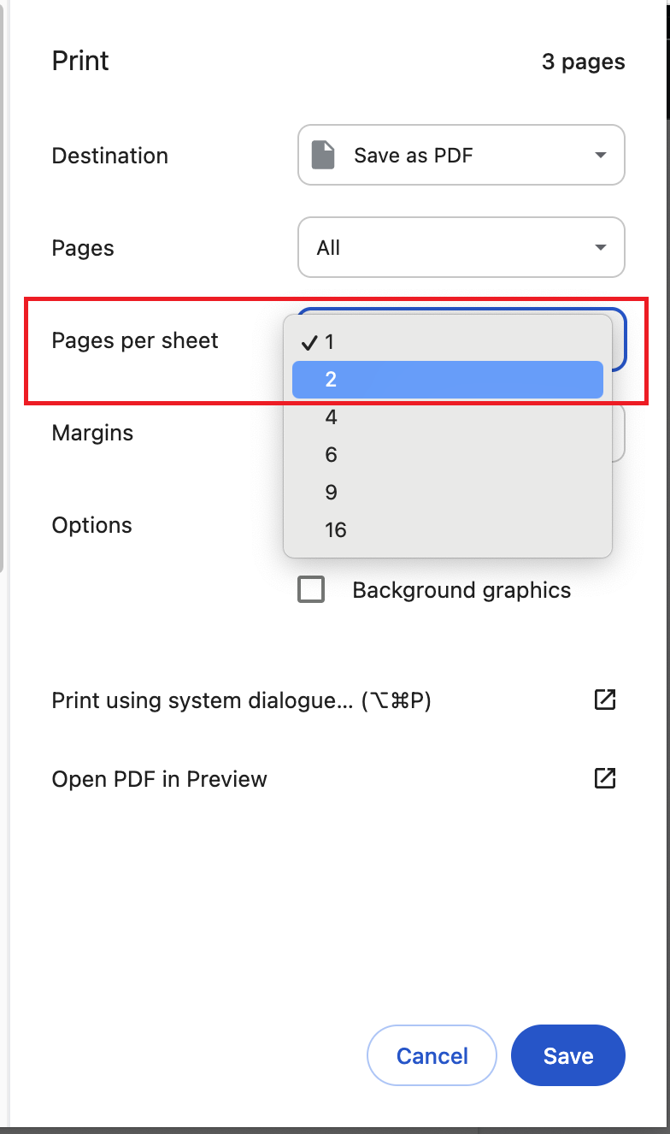Select 2 pages per sheet
The width and height of the screenshot is (670, 1134).
[448, 379]
